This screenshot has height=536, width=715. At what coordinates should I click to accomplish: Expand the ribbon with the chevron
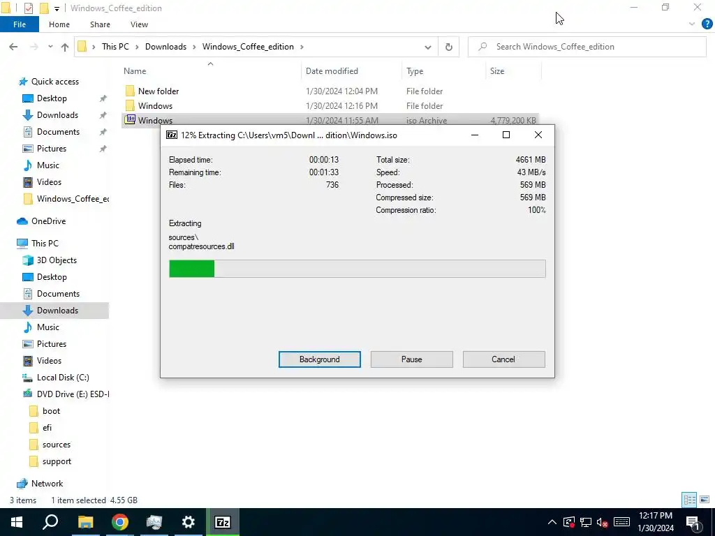click(x=692, y=24)
